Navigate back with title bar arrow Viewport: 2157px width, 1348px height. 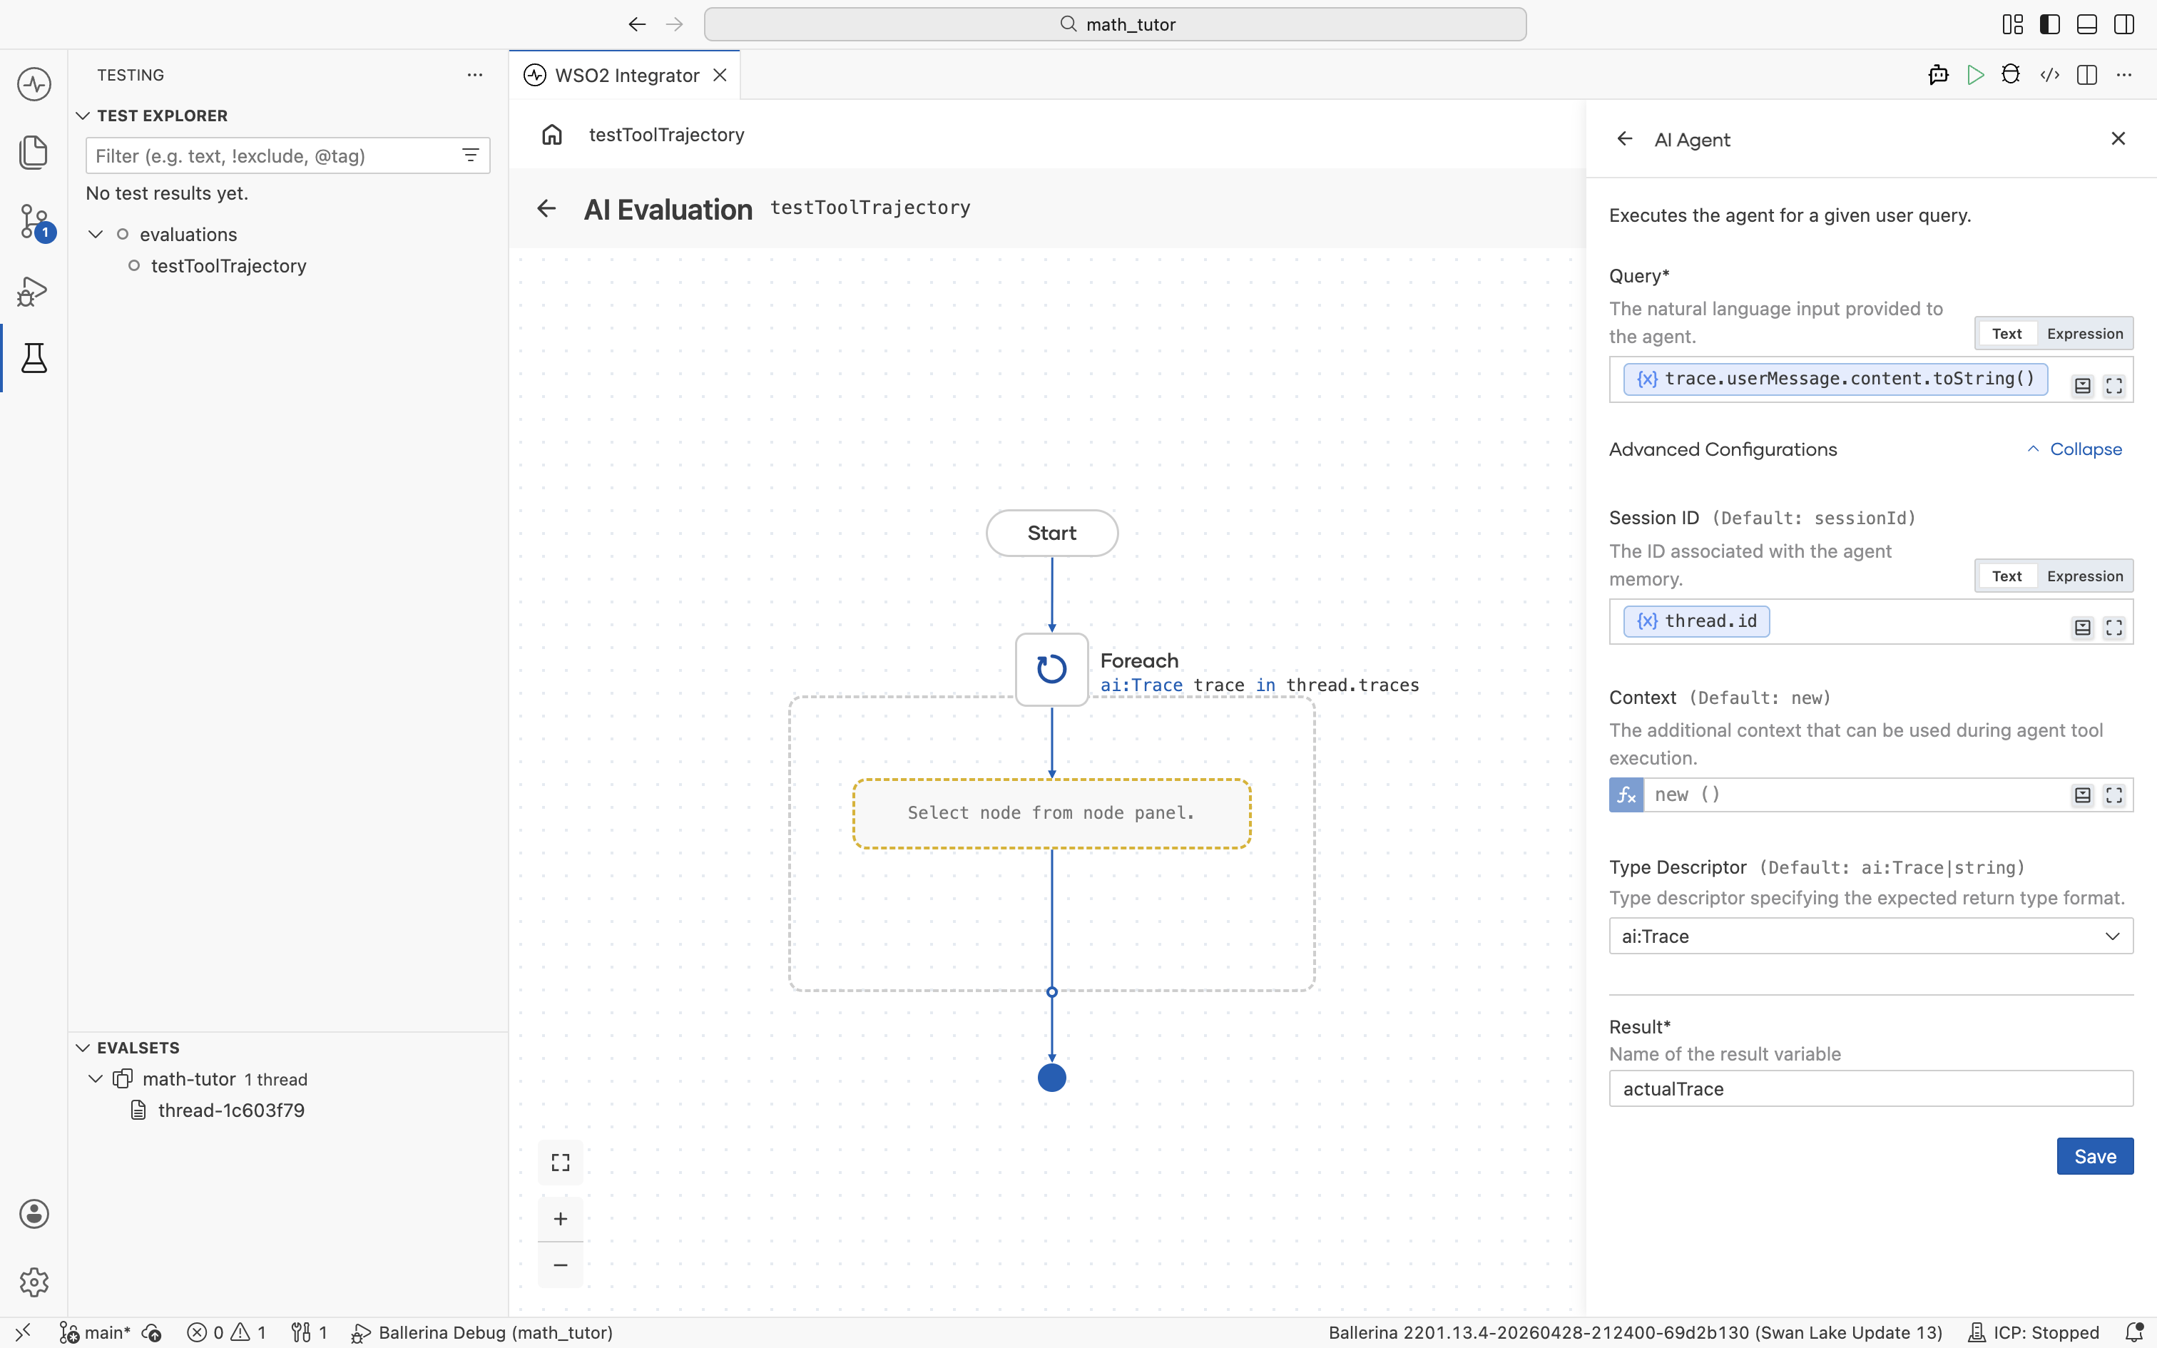click(x=636, y=24)
